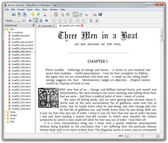Click the zoom in plus button
This screenshot has width=168, height=143.
point(158,136)
